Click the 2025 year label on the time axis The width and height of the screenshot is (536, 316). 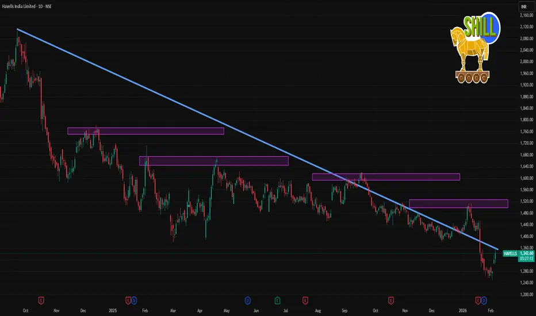point(113,310)
